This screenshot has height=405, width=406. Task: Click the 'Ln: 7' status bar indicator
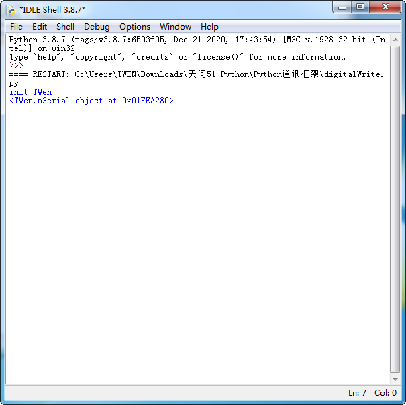pyautogui.click(x=357, y=392)
